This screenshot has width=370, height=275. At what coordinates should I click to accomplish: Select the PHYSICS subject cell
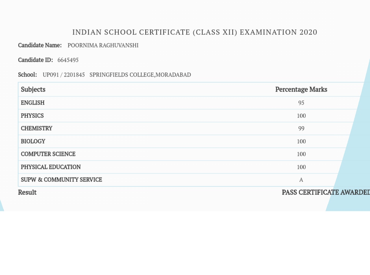32,116
